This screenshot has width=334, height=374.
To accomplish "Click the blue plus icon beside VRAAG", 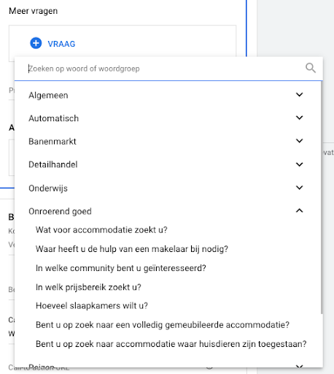I will (x=36, y=43).
